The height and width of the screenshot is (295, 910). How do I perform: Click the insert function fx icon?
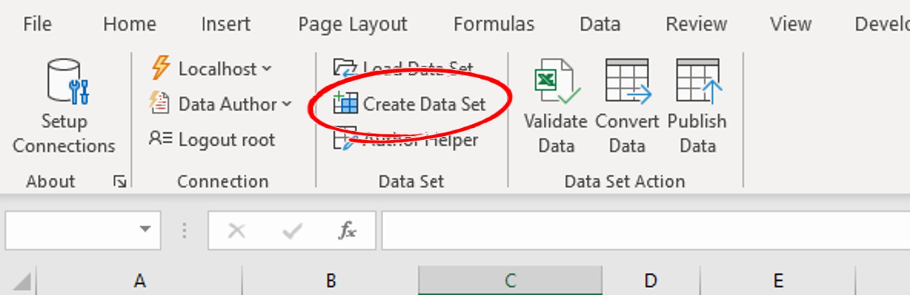347,231
